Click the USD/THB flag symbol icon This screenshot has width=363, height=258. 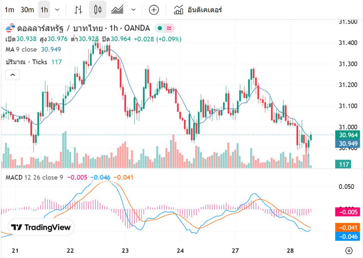coord(10,28)
